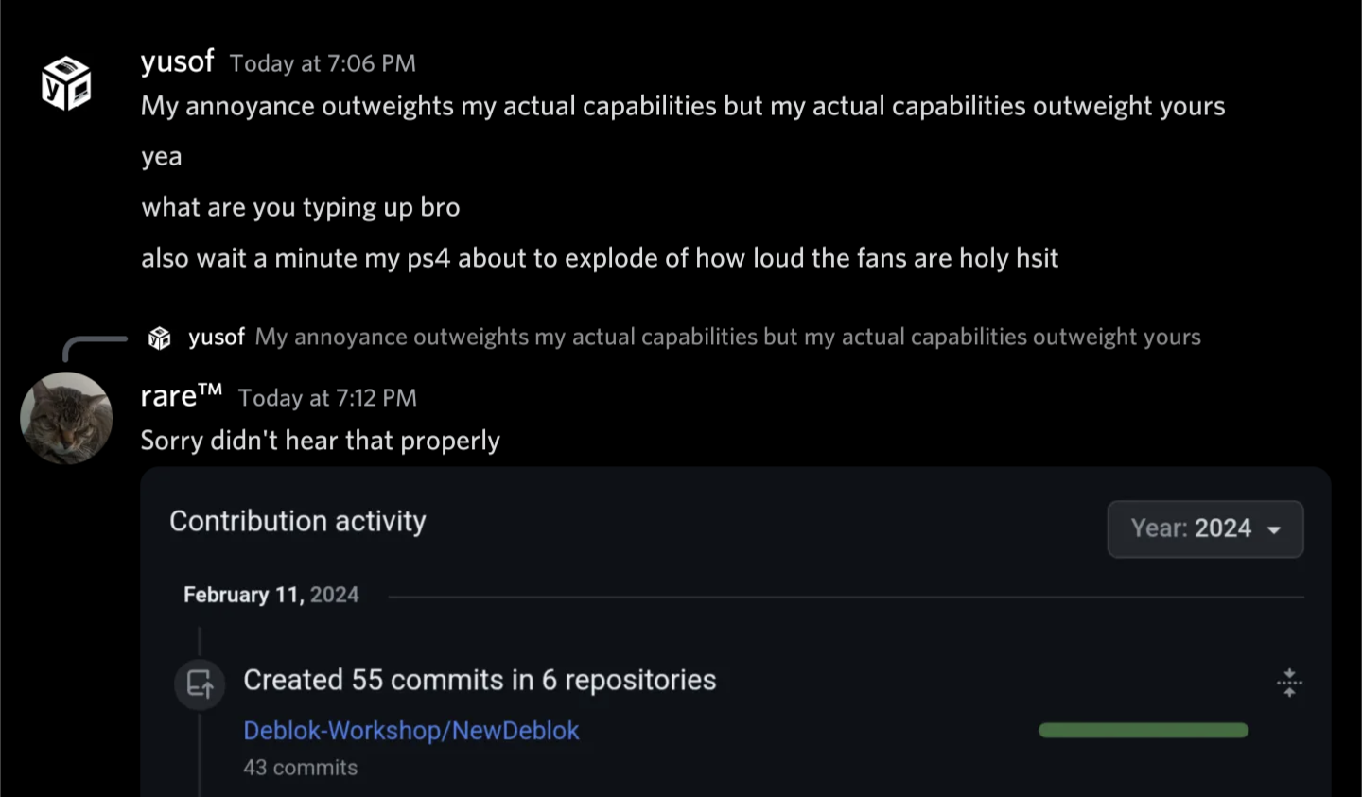Click the February 11, 2024 date label
This screenshot has height=797, width=1362.
[271, 595]
